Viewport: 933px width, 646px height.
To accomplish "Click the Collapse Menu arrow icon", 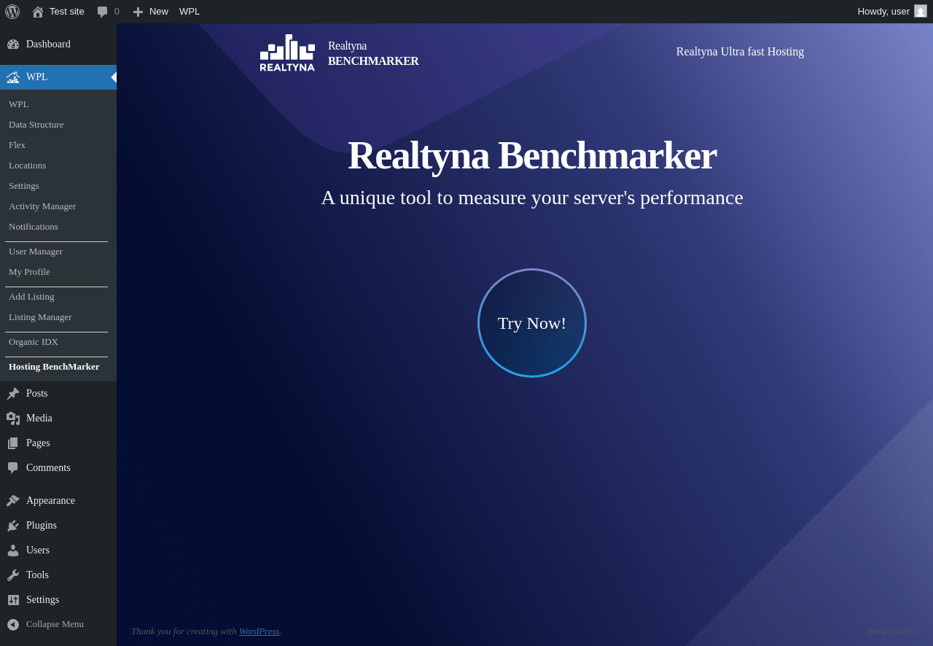I will point(13,625).
